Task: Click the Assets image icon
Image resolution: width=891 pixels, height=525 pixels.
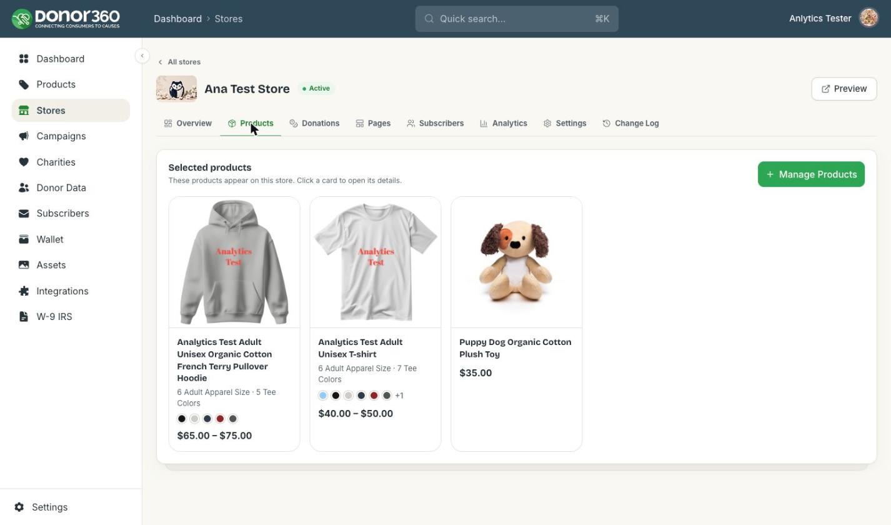Action: coord(24,265)
